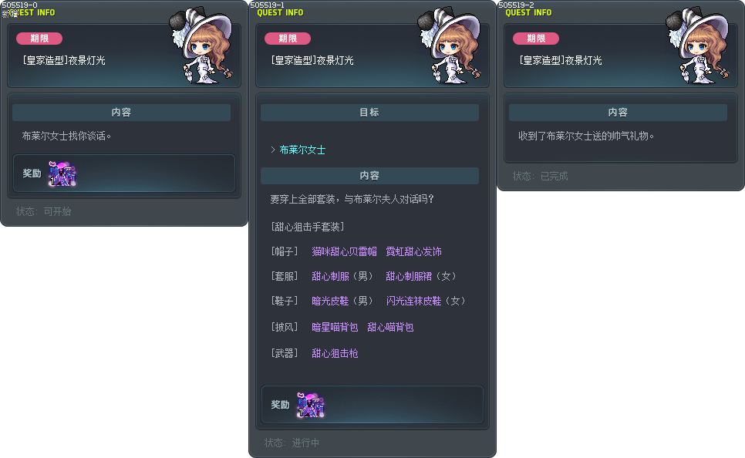Click the NPC portrait in middle quest panel
The width and height of the screenshot is (745, 458).
(x=451, y=45)
